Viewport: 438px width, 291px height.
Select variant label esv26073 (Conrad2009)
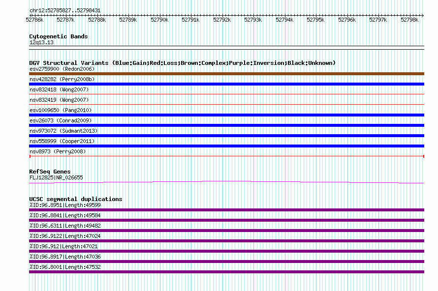tap(61, 120)
